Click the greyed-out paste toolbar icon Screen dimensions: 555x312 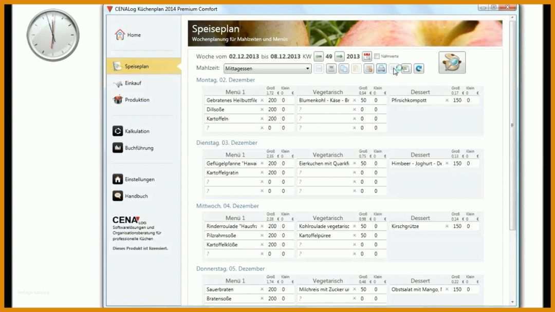point(357,69)
